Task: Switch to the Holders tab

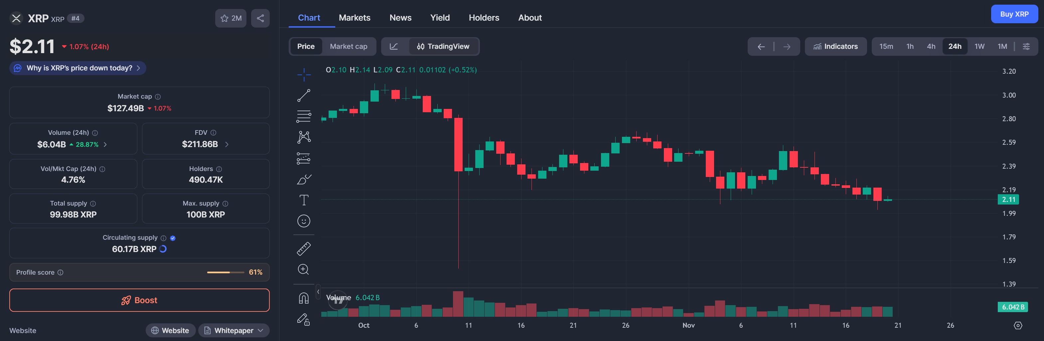Action: pyautogui.click(x=484, y=18)
